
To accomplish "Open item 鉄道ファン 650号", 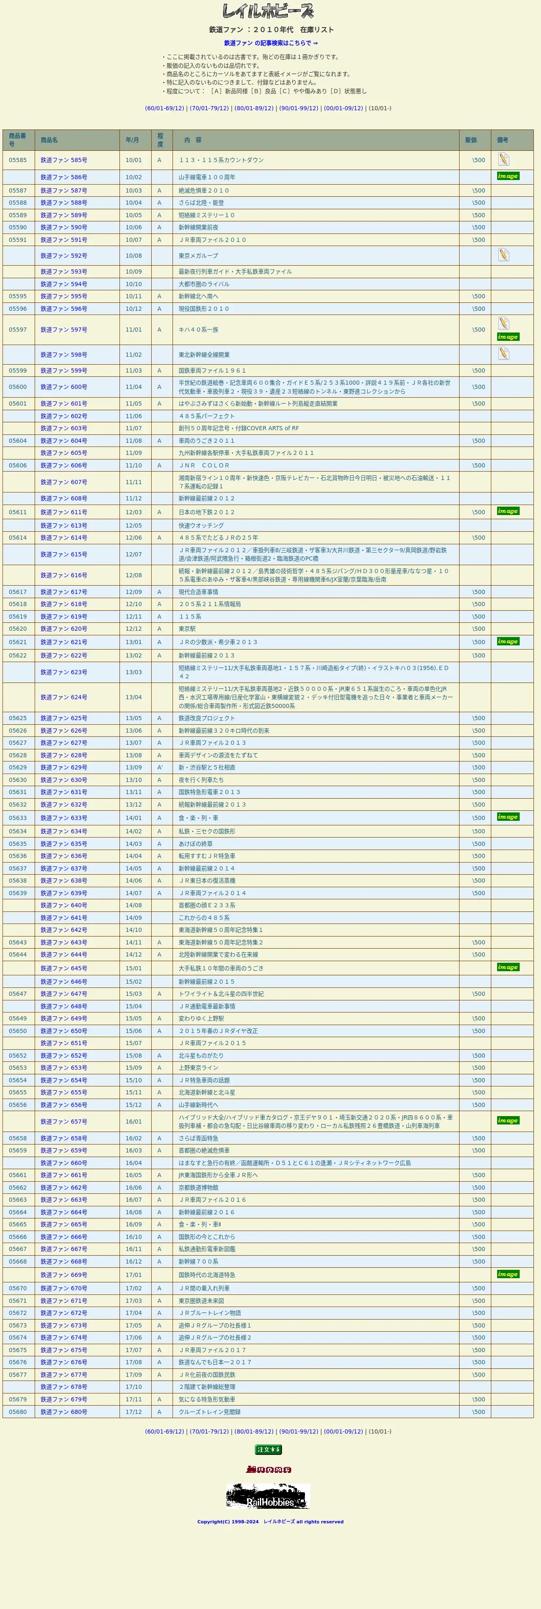I will 64,1030.
